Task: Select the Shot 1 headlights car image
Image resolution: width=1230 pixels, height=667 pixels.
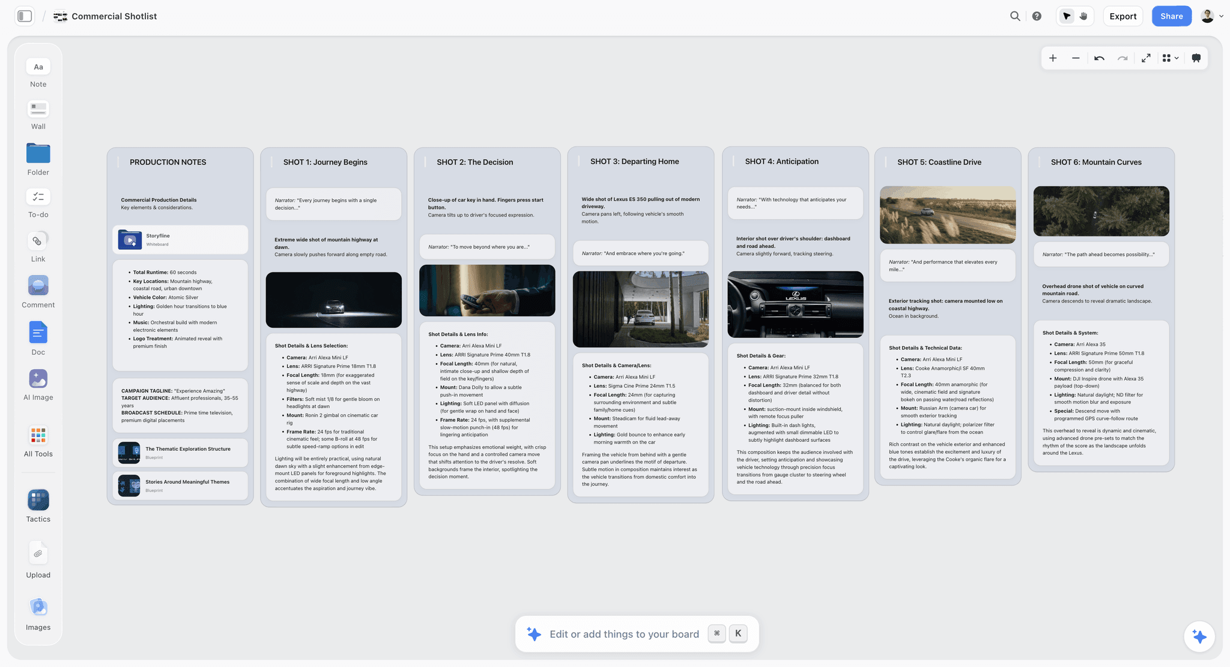Action: [333, 300]
